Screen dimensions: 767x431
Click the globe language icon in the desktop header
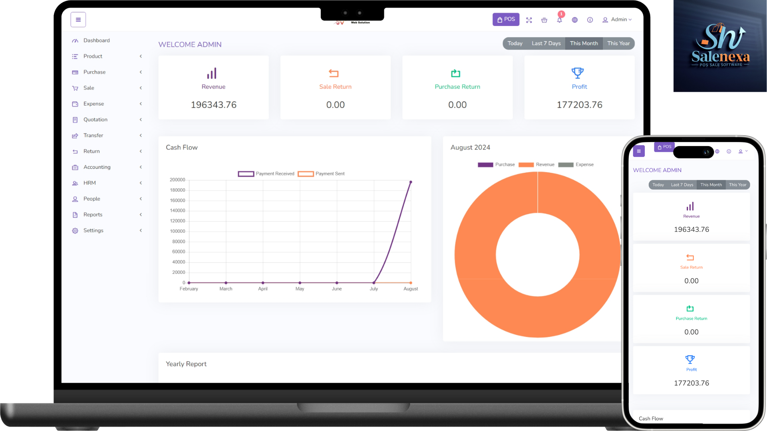pyautogui.click(x=574, y=20)
